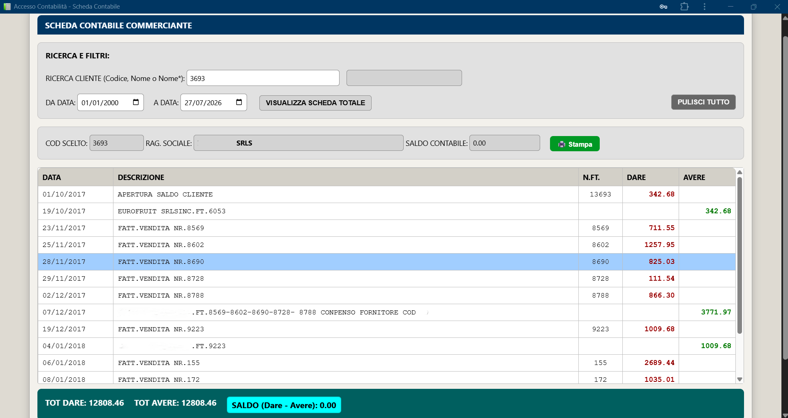Open calendar picker for DA DATA
Image resolution: width=788 pixels, height=418 pixels.
pyautogui.click(x=136, y=102)
